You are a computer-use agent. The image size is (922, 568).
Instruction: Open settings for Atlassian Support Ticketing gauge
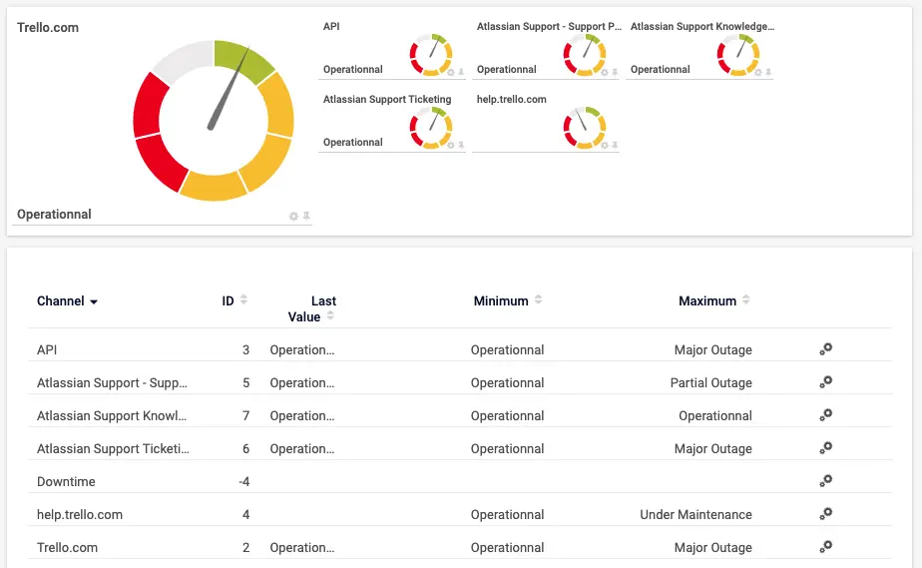tap(450, 145)
